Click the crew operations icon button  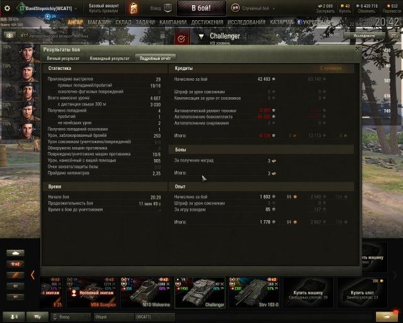tap(9, 35)
